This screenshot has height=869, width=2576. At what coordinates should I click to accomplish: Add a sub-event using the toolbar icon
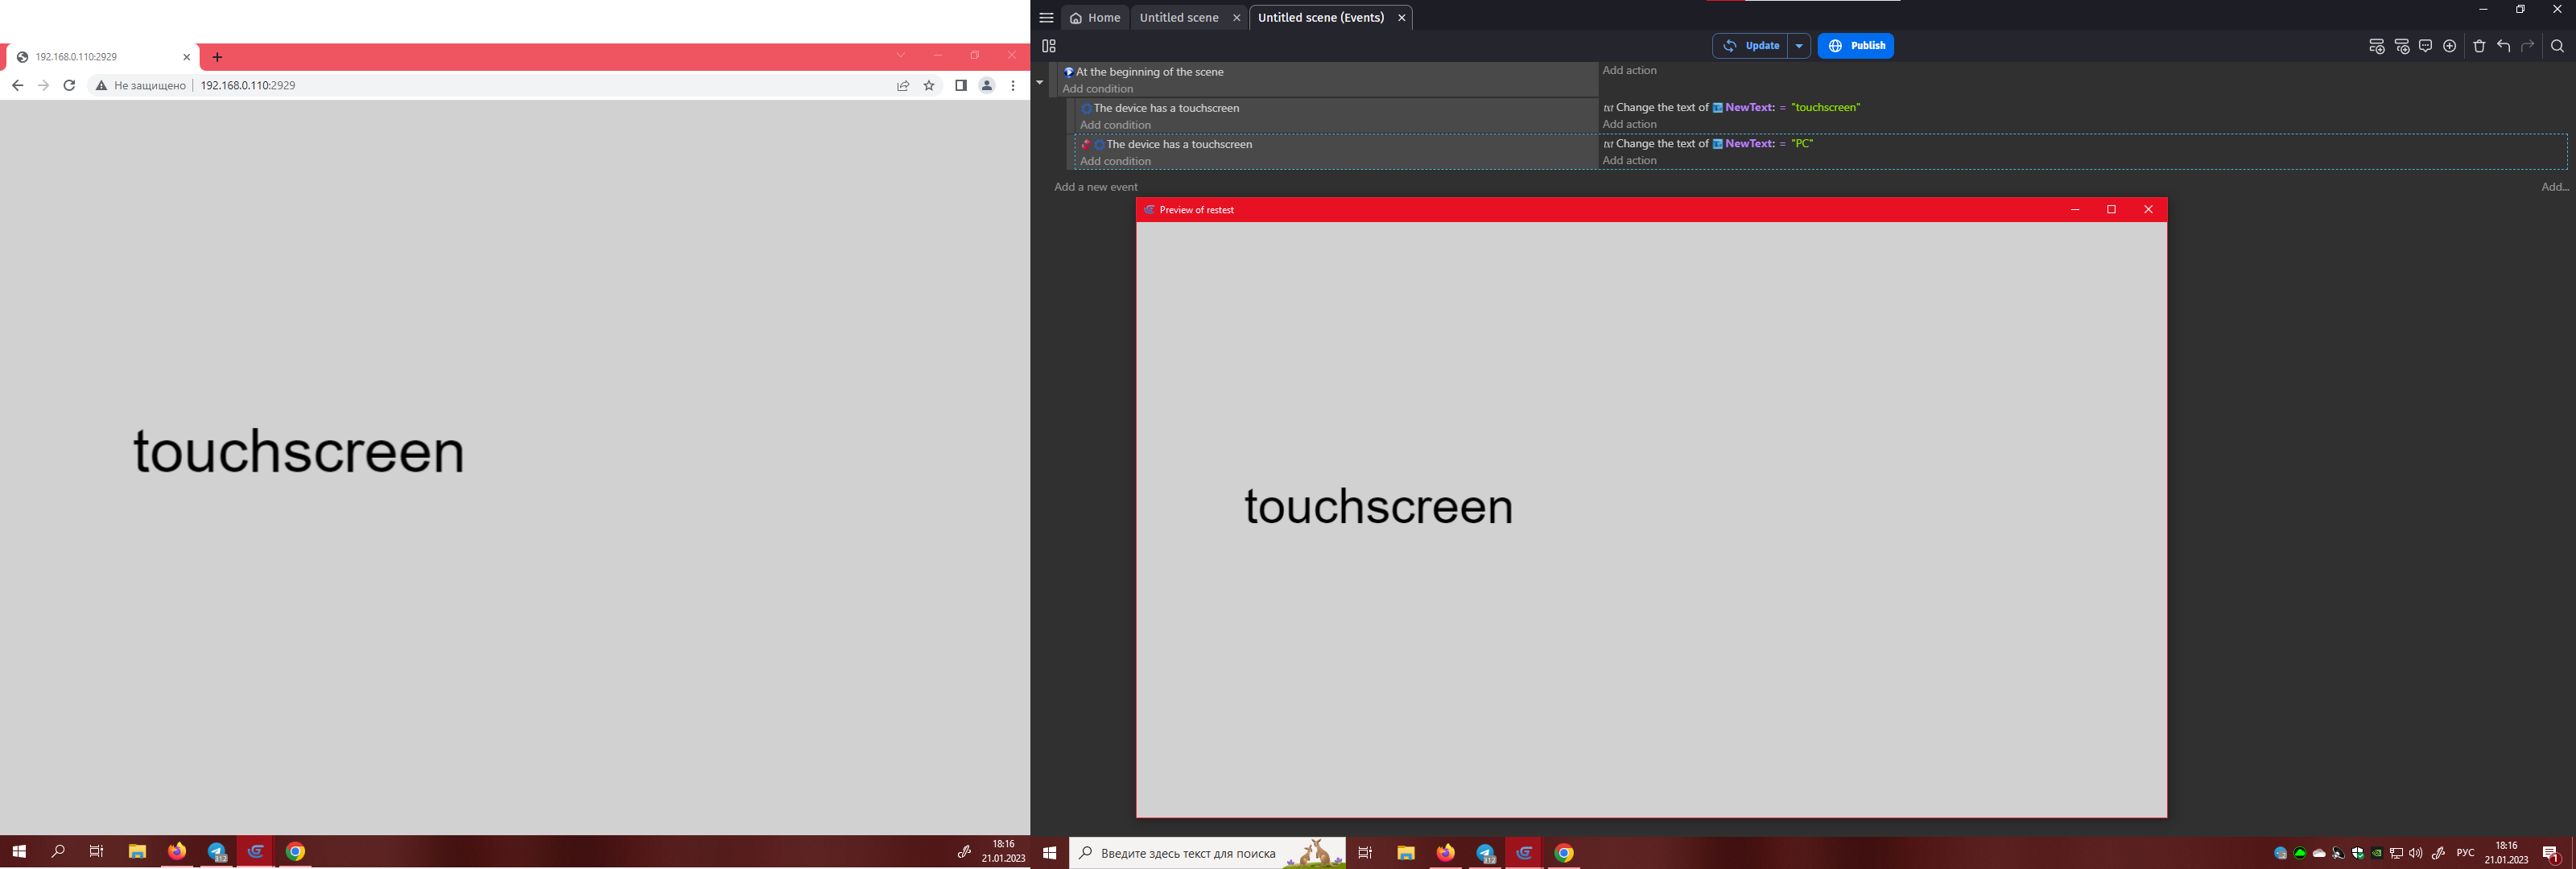[2402, 46]
